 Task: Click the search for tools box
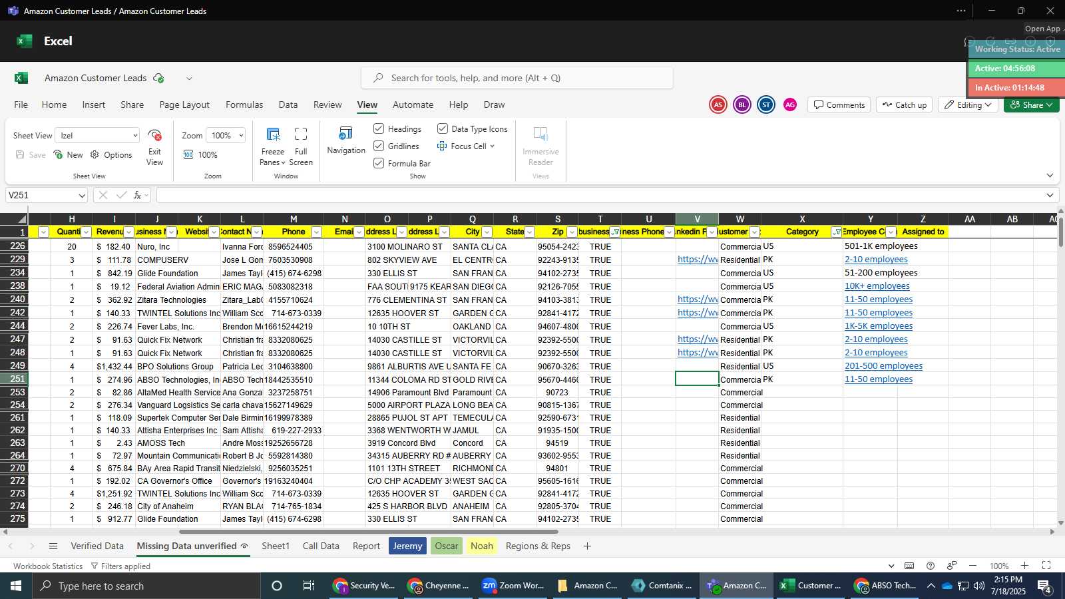coord(517,78)
